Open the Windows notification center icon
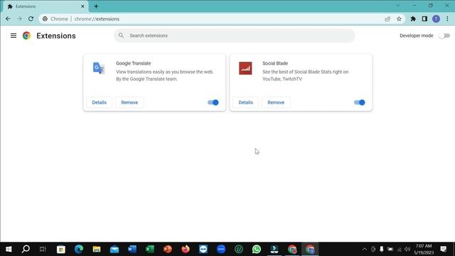This screenshot has height=256, width=455. click(444, 249)
